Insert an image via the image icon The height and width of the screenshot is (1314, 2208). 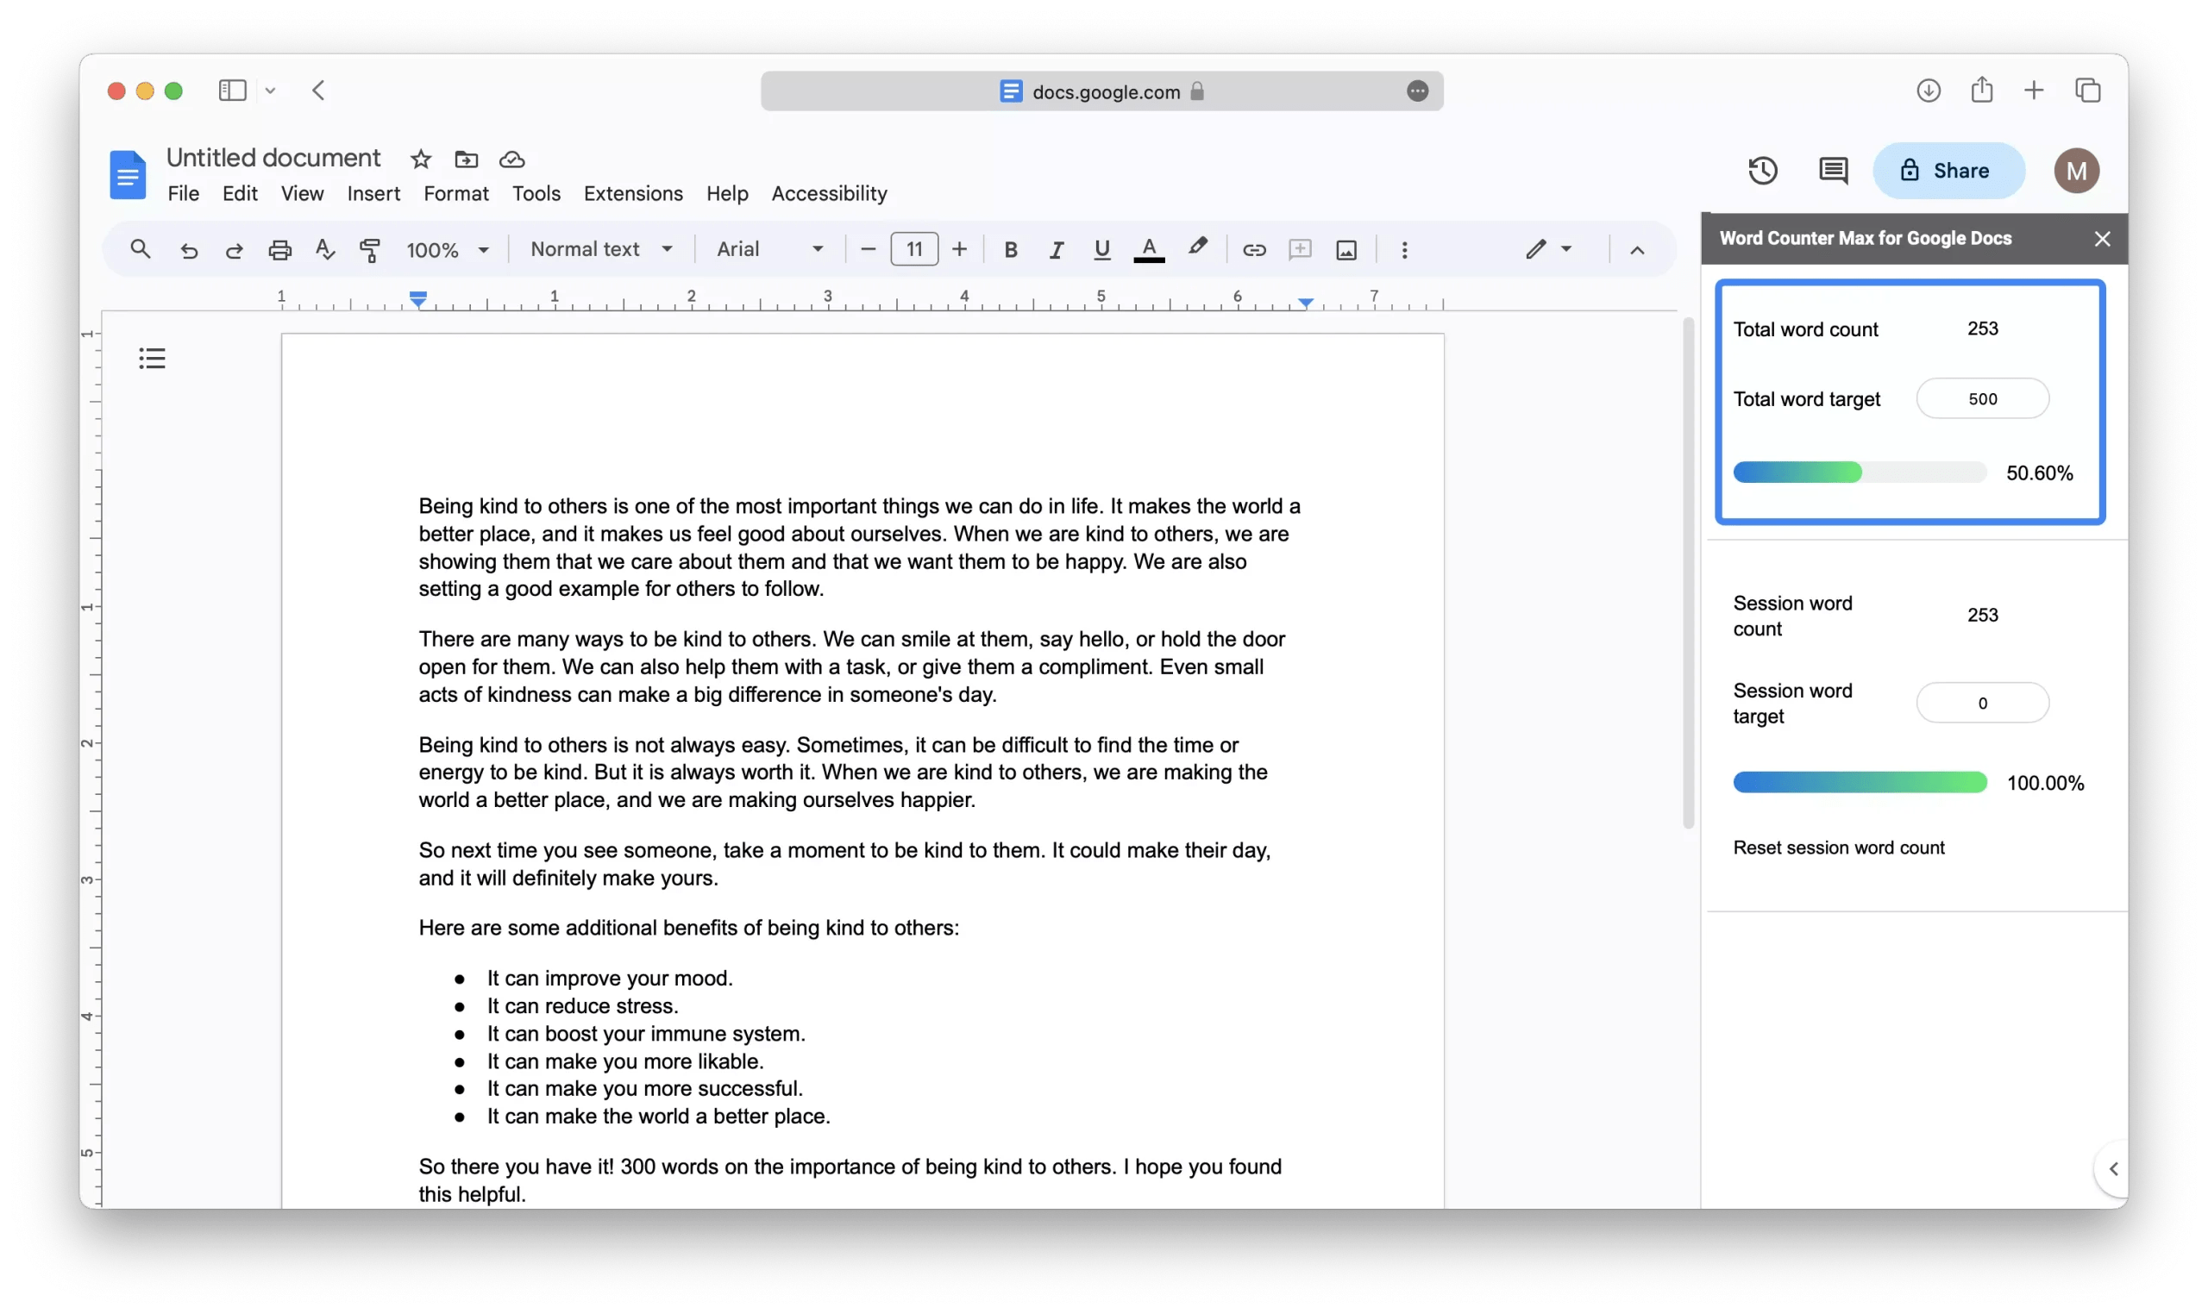pos(1345,250)
